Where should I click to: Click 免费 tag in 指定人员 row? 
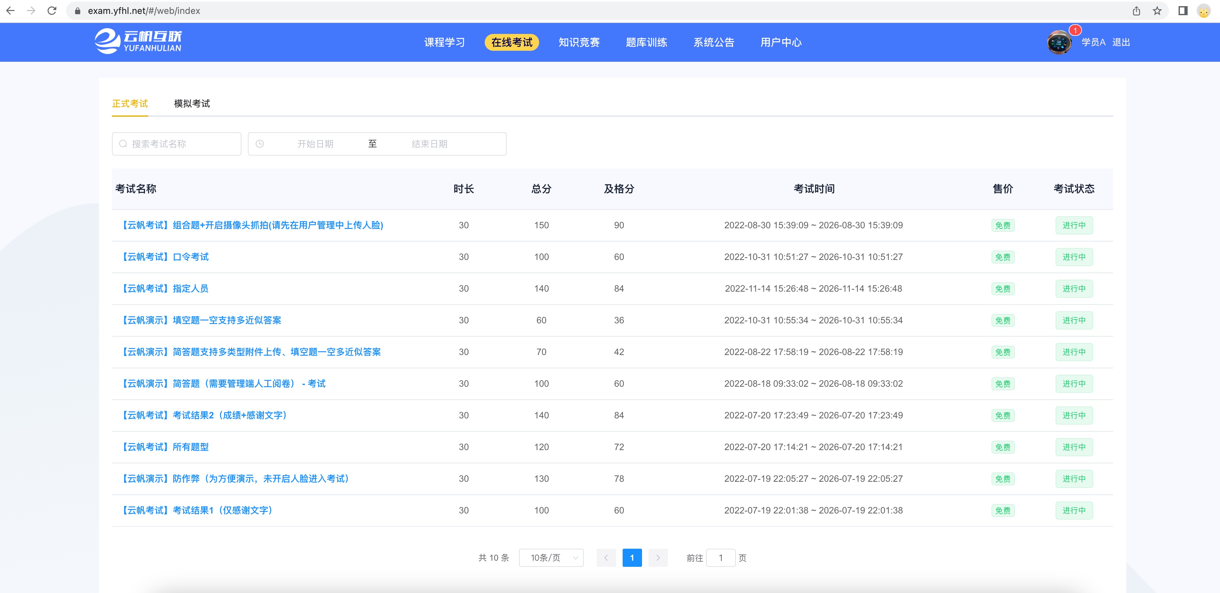point(1003,289)
